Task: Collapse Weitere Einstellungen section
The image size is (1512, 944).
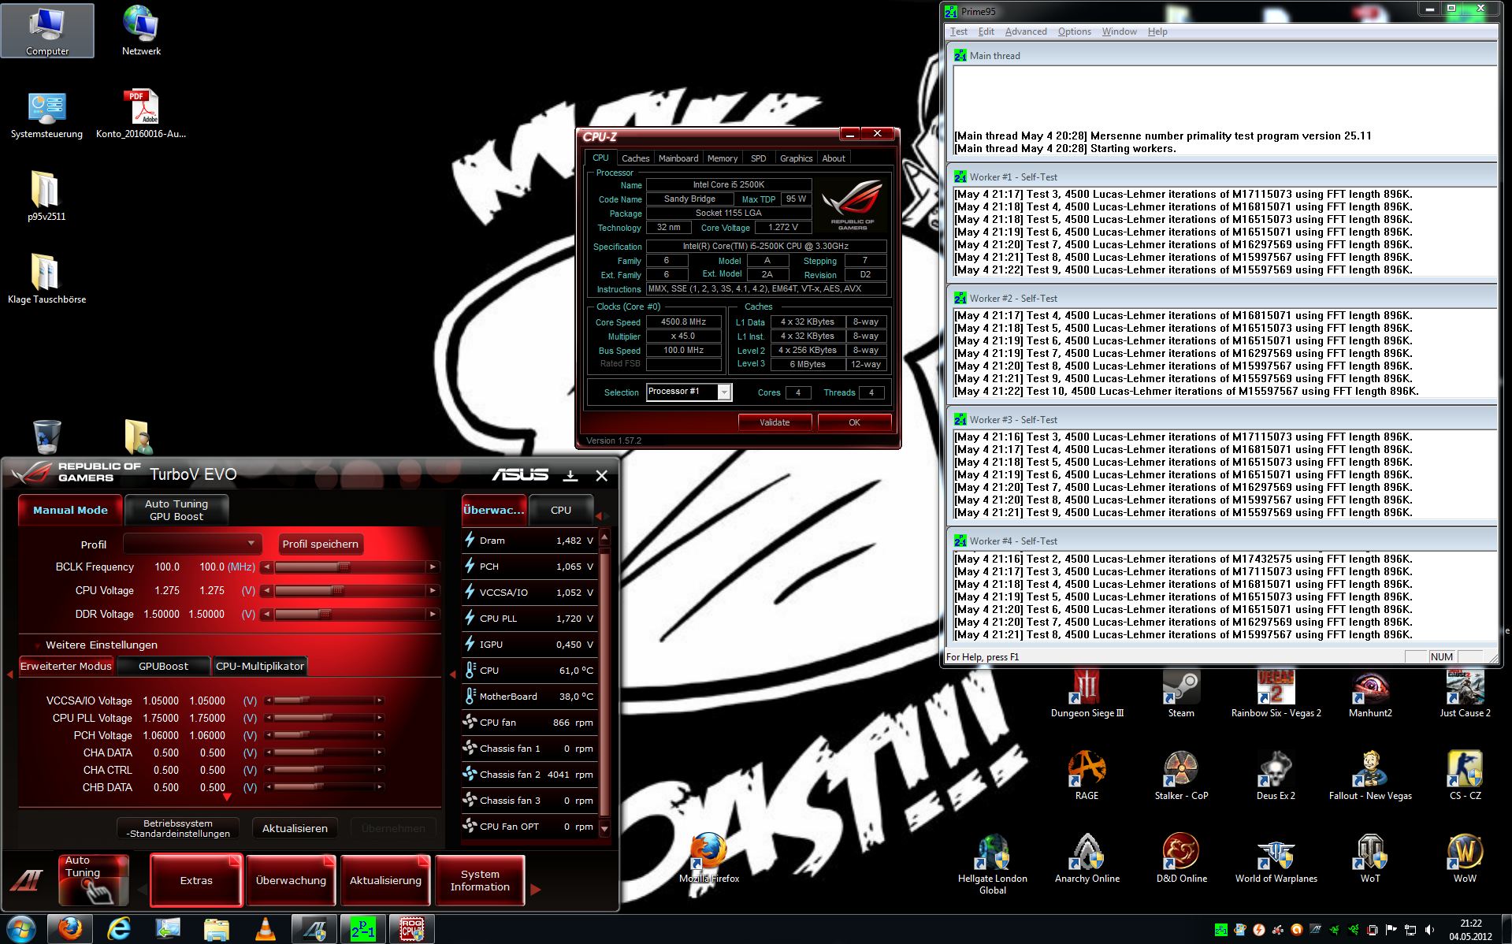Action: pyautogui.click(x=37, y=645)
